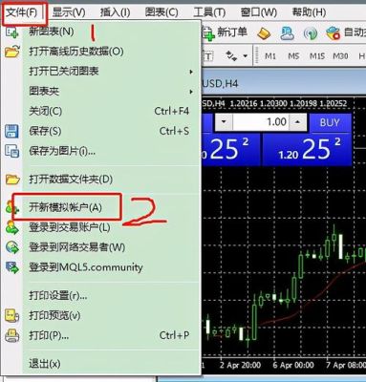The width and height of the screenshot is (366, 382).
Task: Select 保存为图片(i)... entry
Action: (112, 151)
